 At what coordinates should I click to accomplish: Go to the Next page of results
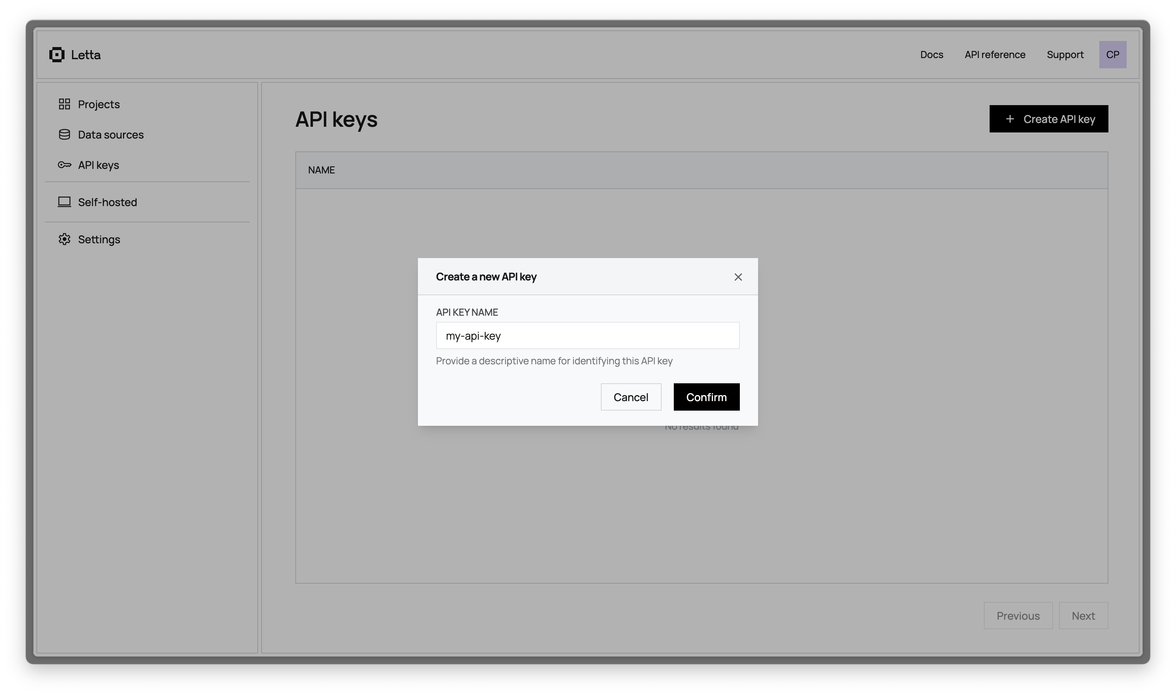(1083, 615)
